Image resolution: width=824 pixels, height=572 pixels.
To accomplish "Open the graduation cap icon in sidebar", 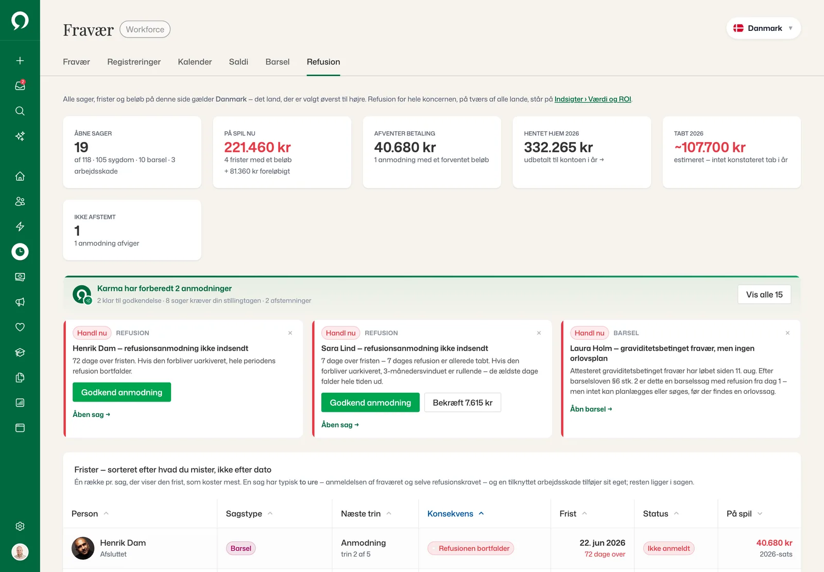I will [20, 353].
